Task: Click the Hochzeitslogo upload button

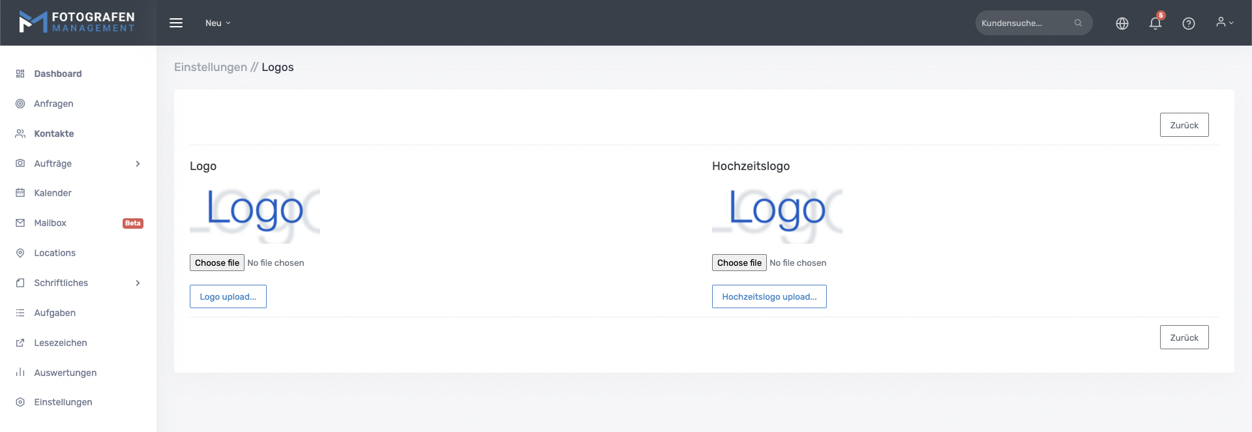Action: pyautogui.click(x=769, y=296)
